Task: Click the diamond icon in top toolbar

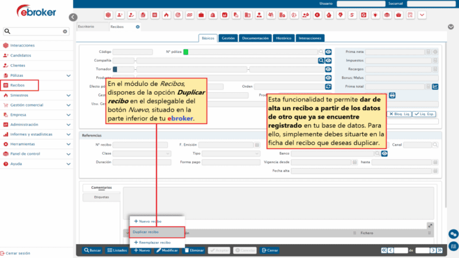Action: [340, 15]
